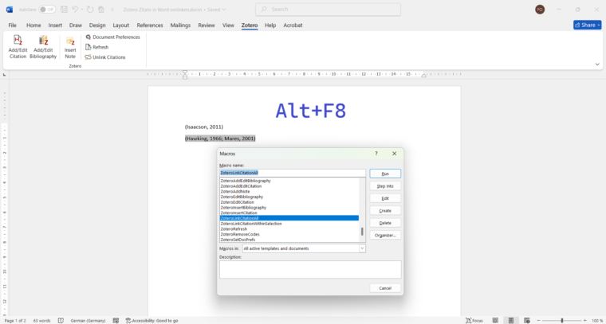
Task: Click the Macro name input field
Action: point(293,174)
